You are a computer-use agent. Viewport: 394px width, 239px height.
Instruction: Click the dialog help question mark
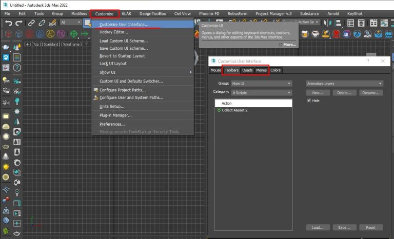[368, 61]
